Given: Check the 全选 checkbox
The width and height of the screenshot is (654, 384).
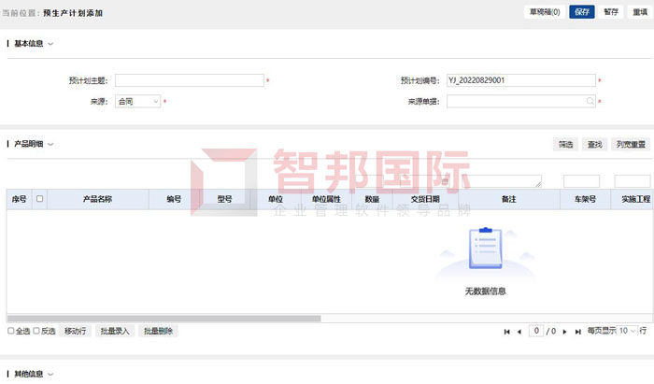Looking at the screenshot, I should [11, 331].
